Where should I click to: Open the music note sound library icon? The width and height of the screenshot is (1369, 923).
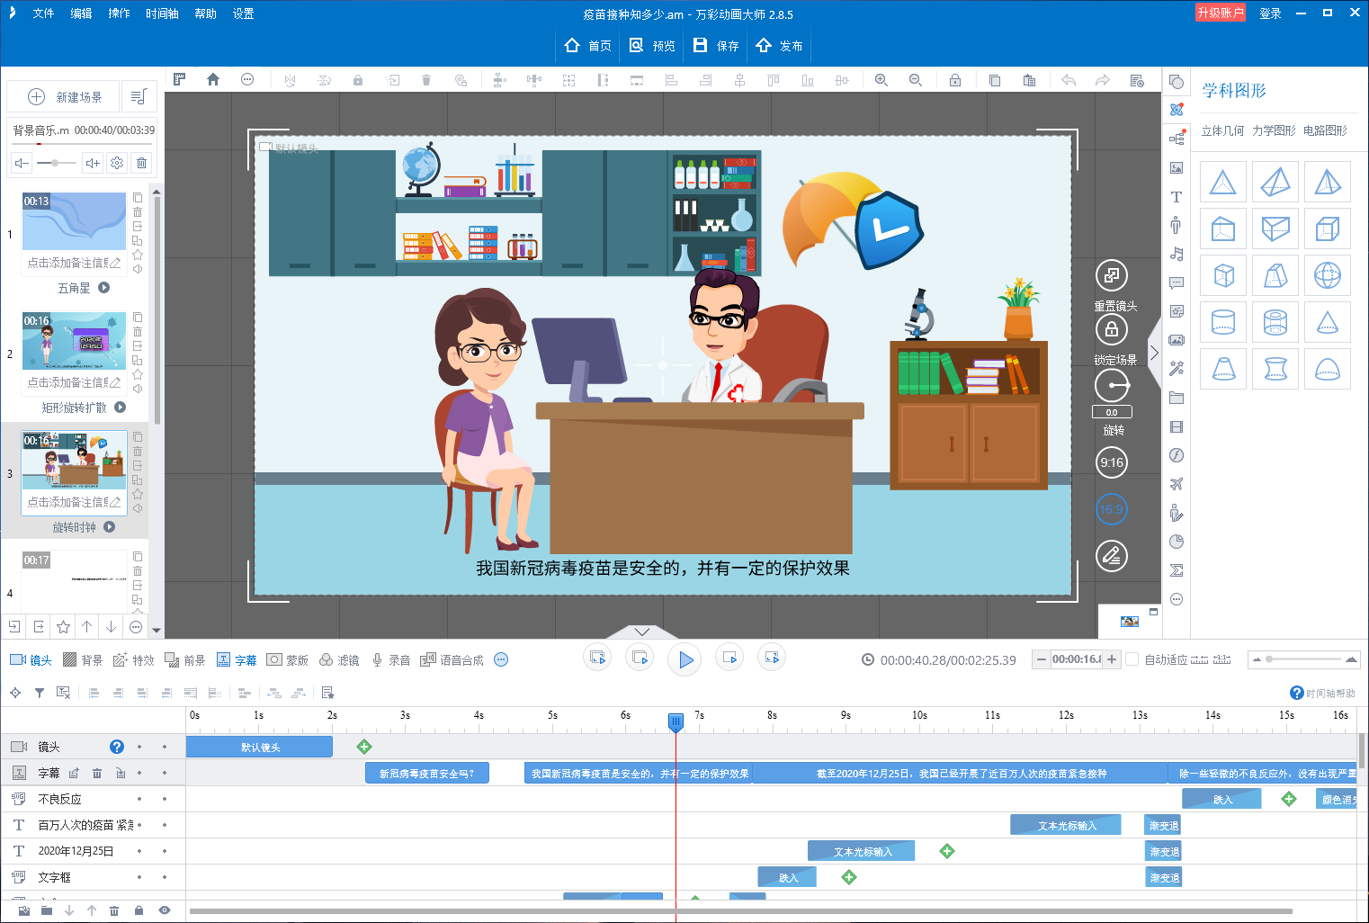coord(1176,255)
